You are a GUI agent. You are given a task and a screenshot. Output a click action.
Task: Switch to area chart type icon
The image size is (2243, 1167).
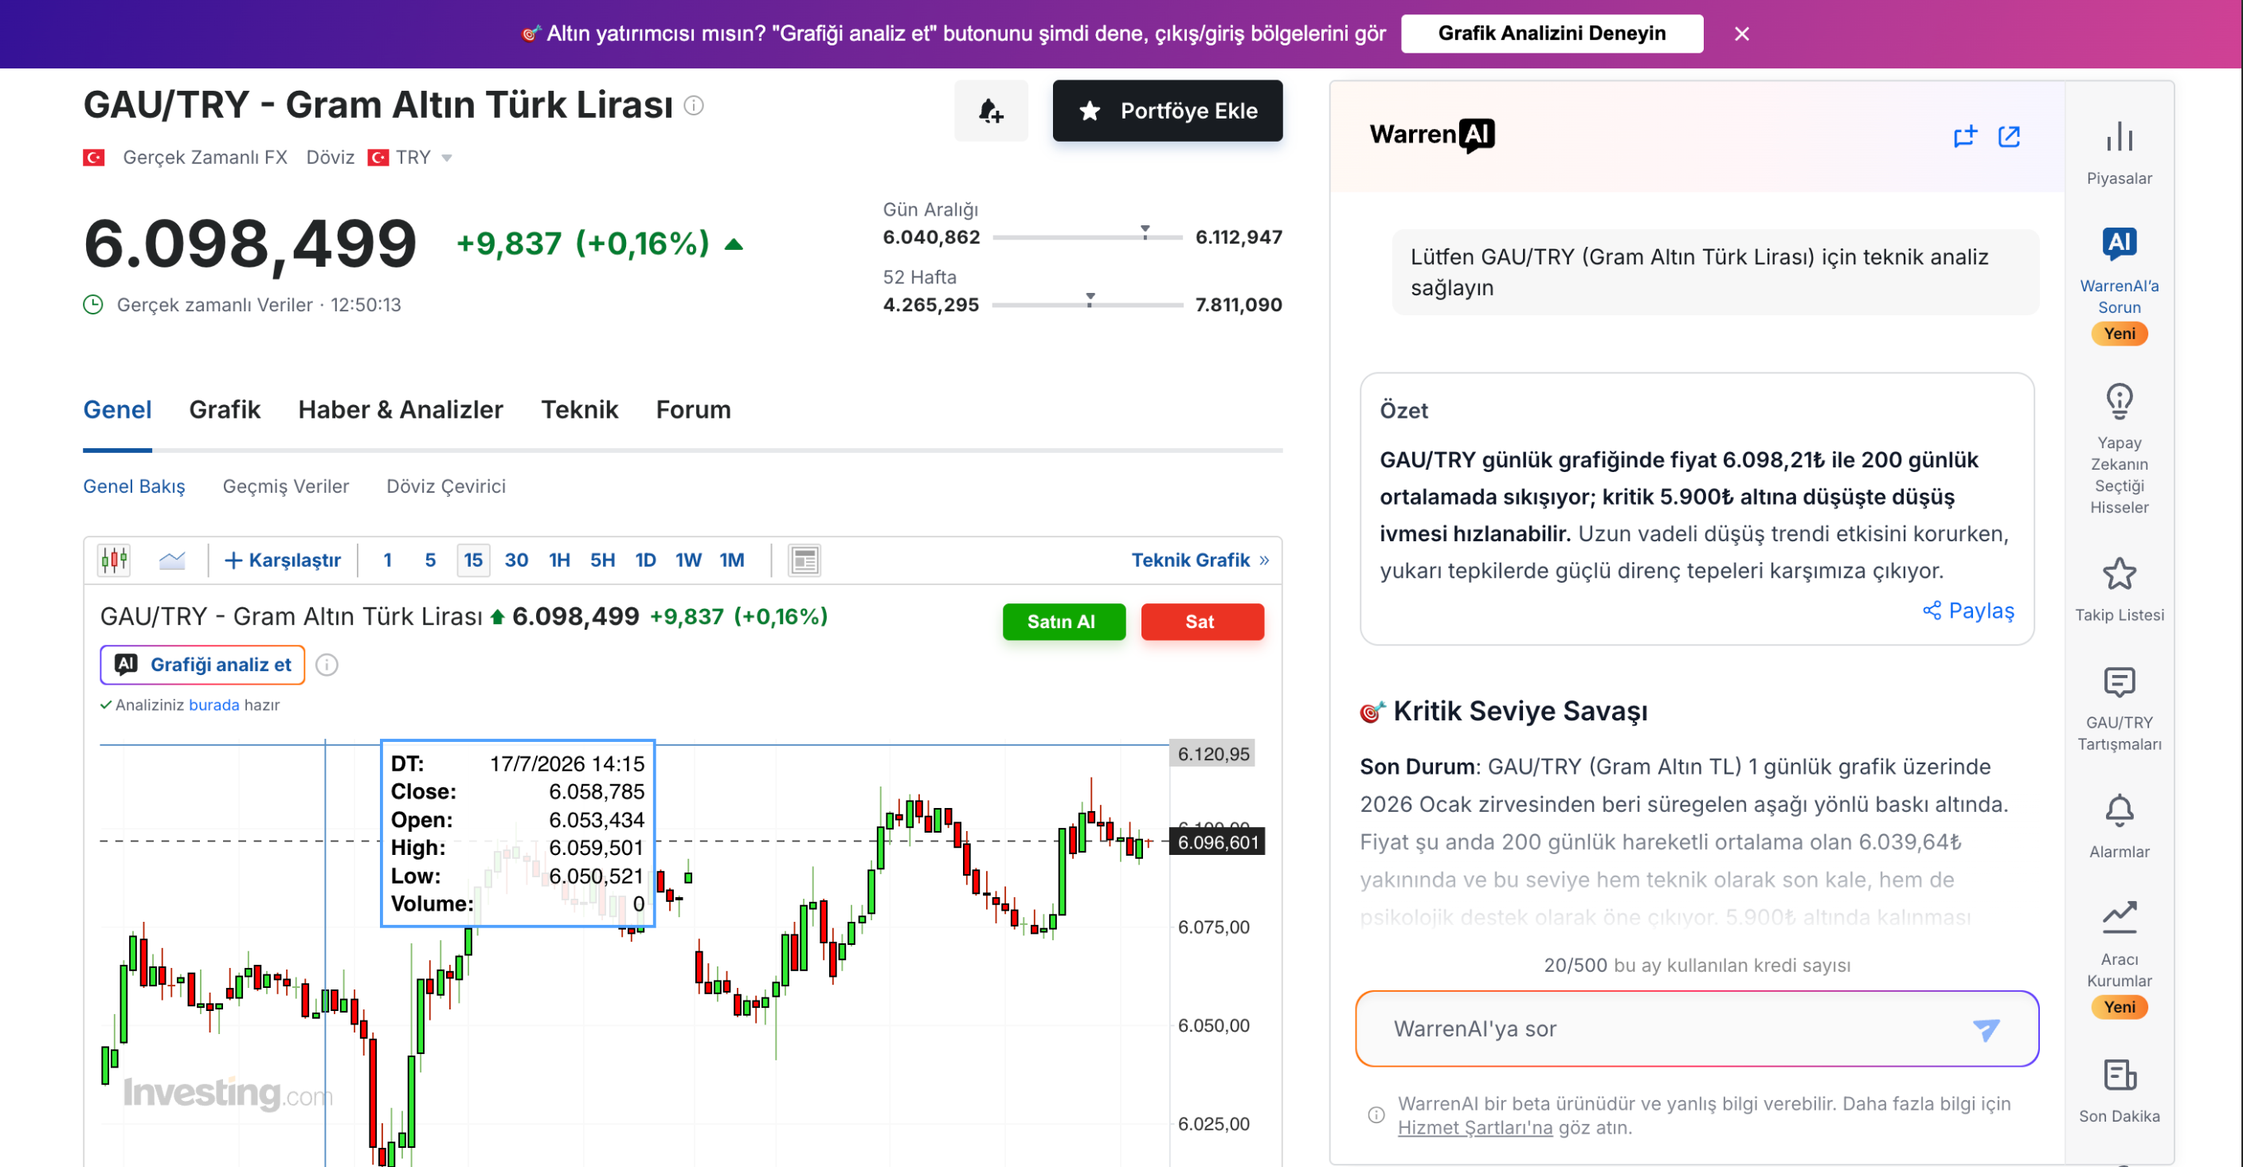pyautogui.click(x=172, y=560)
